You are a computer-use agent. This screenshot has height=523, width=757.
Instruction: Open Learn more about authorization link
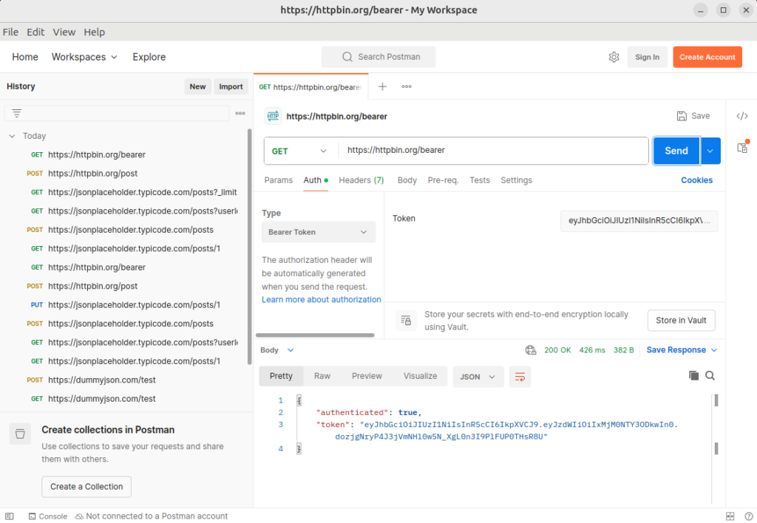(x=321, y=300)
